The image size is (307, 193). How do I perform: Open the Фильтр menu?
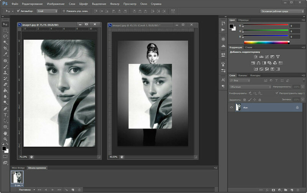(114, 4)
